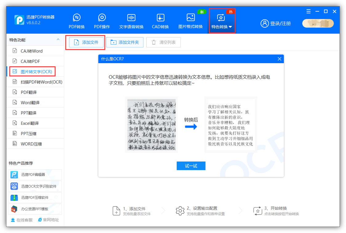Collapse the 特色功能 panel
The width and height of the screenshot is (346, 233).
(58, 40)
